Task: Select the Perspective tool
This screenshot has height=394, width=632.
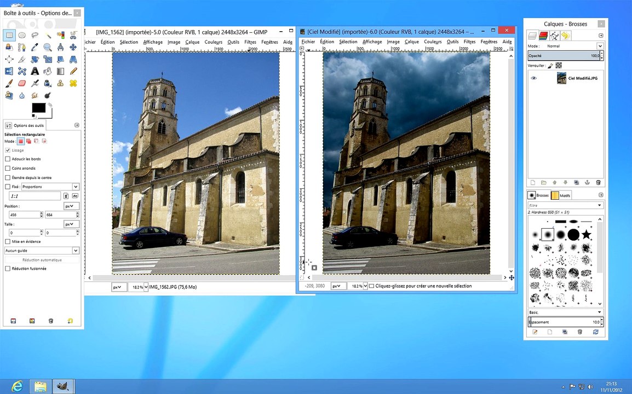Action: click(x=73, y=59)
